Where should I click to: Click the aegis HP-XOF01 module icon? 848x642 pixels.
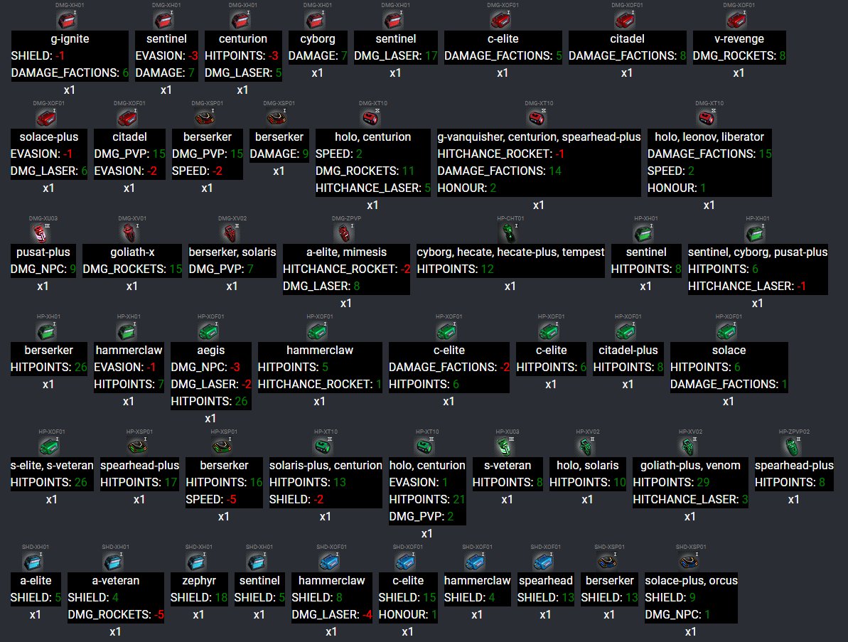pos(210,331)
